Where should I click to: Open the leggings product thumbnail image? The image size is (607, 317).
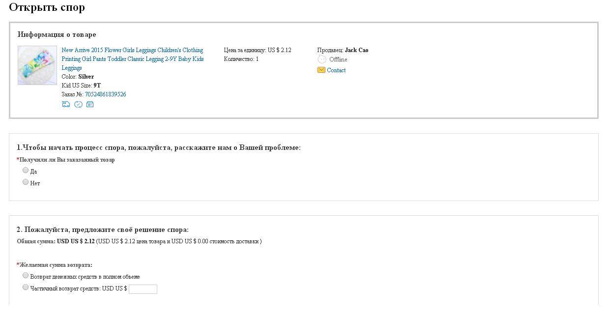[x=37, y=65]
